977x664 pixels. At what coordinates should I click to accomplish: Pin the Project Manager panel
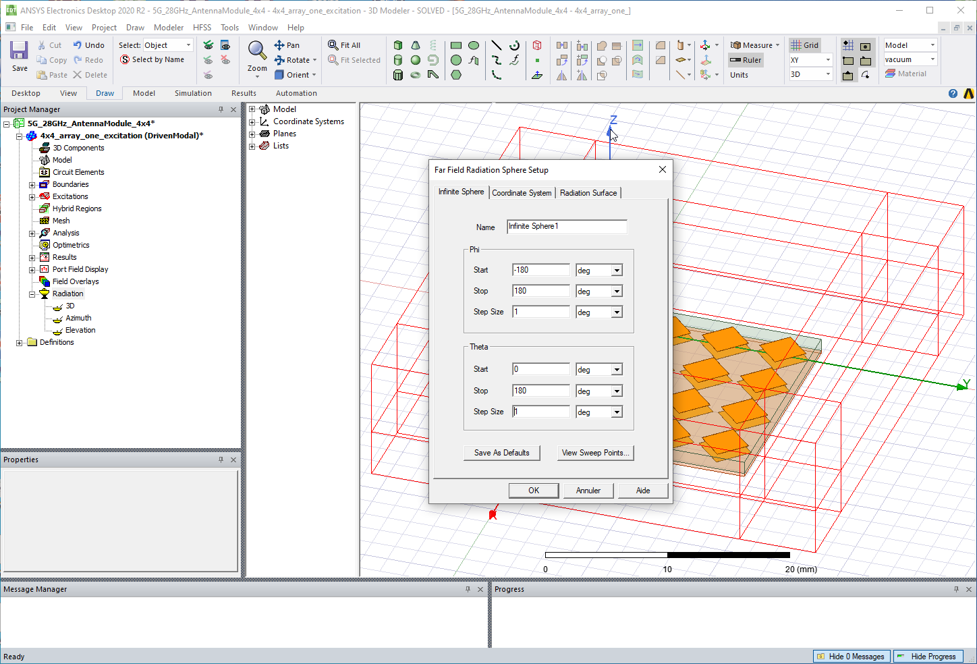[x=221, y=109]
